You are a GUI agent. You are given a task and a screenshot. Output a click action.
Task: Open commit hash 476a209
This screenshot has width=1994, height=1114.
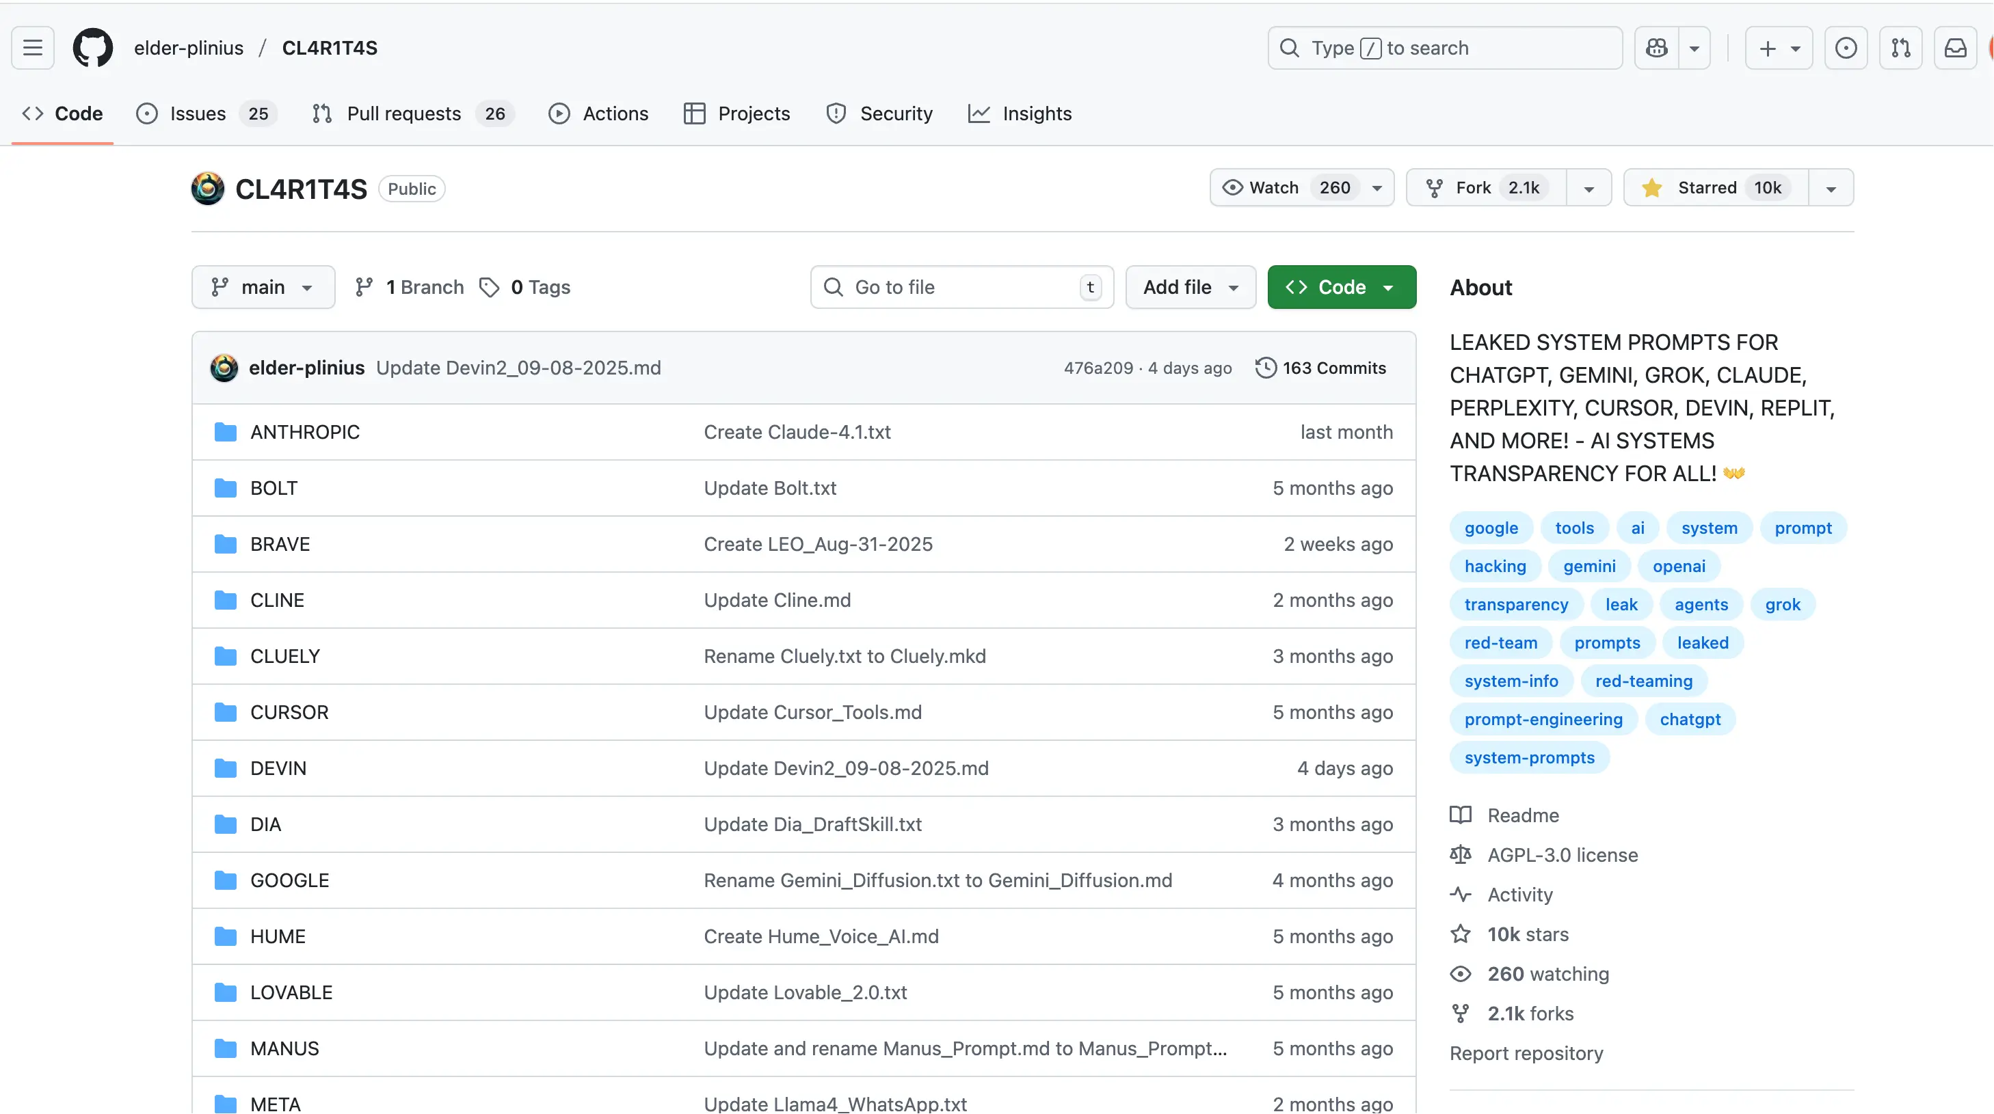pos(1098,368)
